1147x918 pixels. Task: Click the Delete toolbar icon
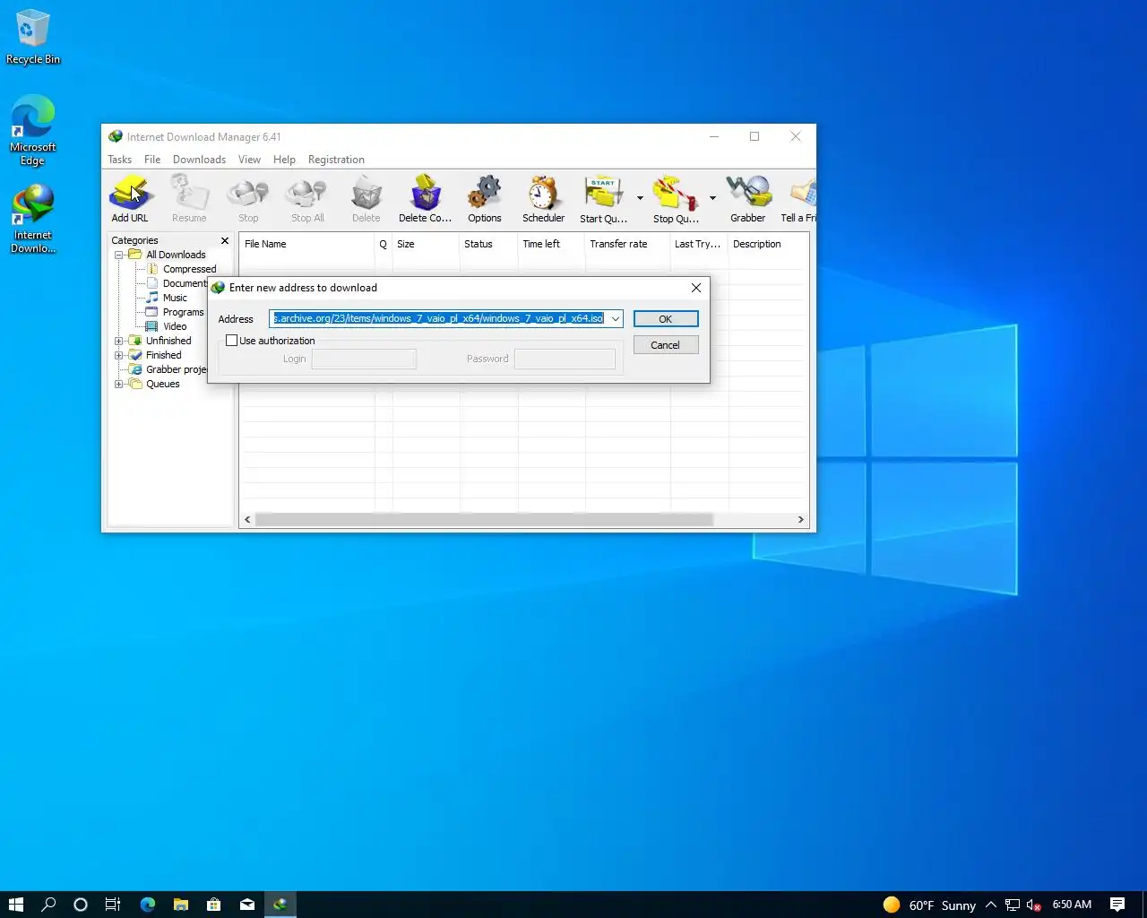click(366, 199)
